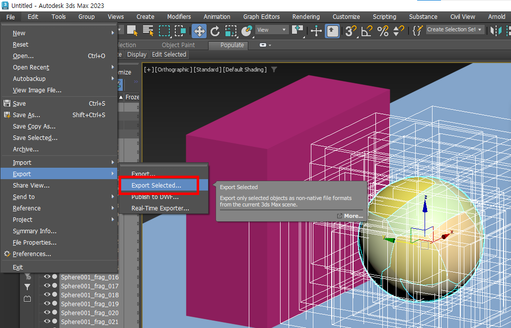Click Edit Selected in scene explorer
The height and width of the screenshot is (328, 511).
tap(169, 55)
